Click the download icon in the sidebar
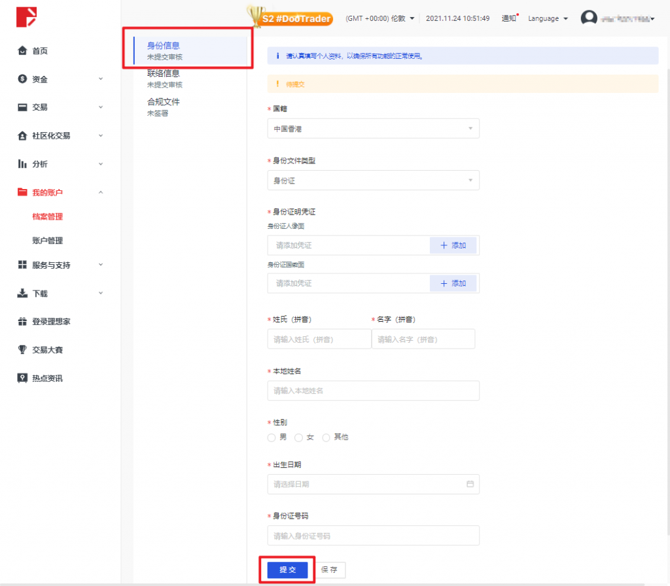Screen dimensions: 670x586 22,294
